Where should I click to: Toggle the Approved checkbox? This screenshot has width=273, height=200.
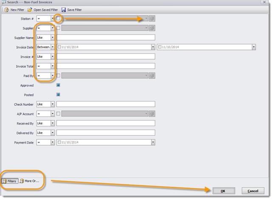click(59, 85)
